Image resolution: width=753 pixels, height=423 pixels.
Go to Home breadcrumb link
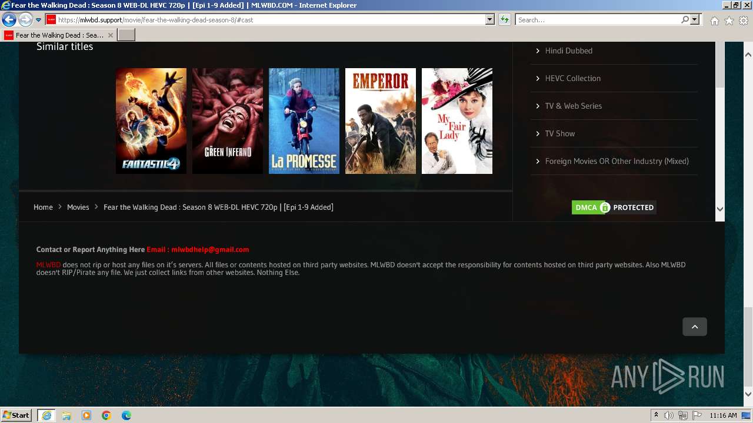(x=43, y=207)
